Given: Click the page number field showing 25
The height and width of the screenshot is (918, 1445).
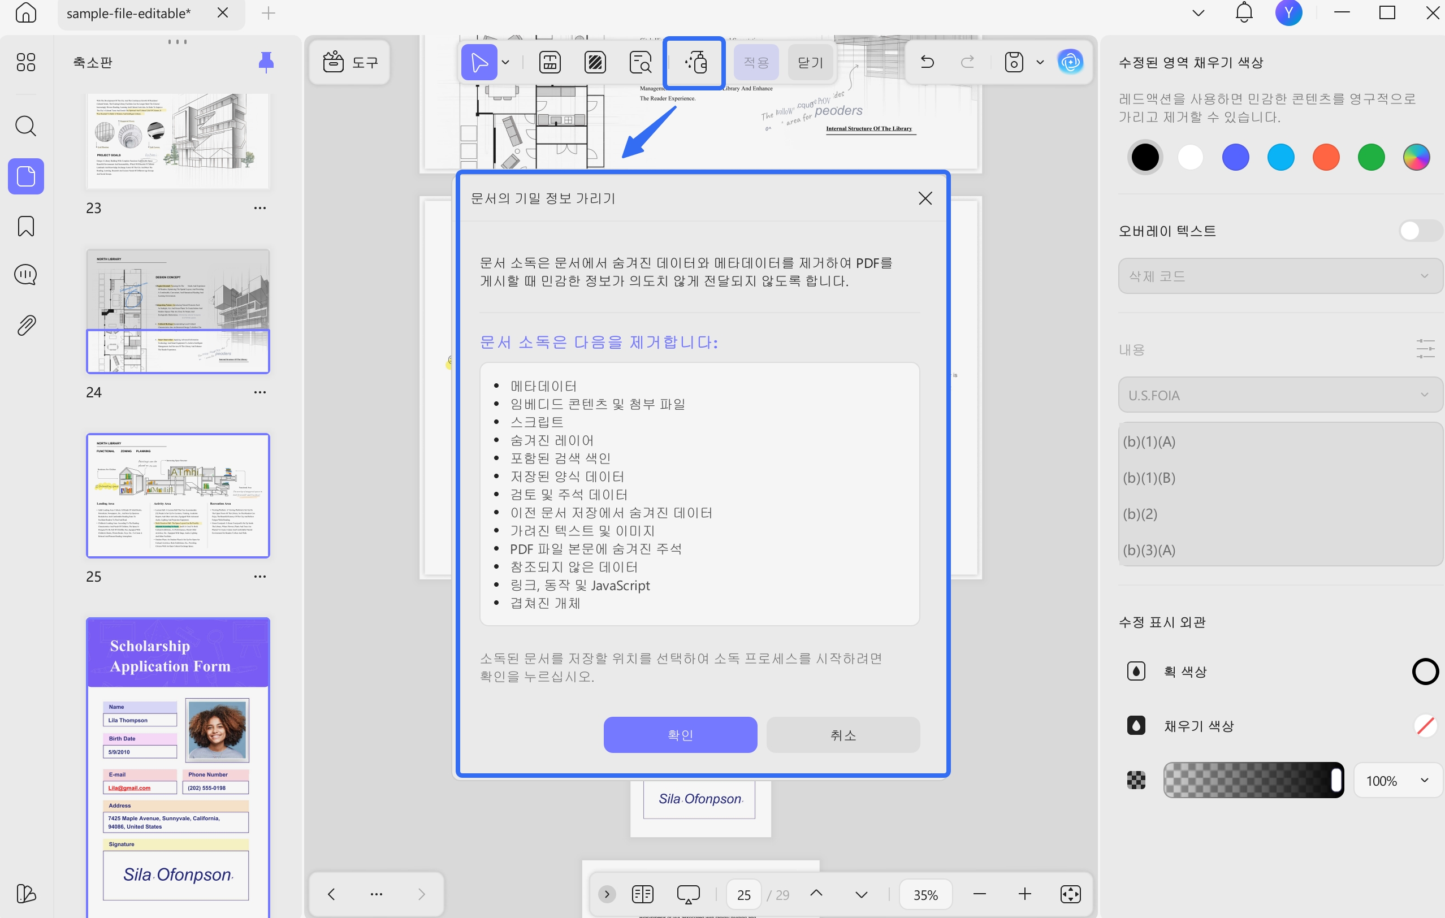Looking at the screenshot, I should pyautogui.click(x=744, y=895).
